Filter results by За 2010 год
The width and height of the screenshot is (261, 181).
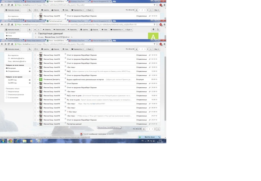pos(12,83)
